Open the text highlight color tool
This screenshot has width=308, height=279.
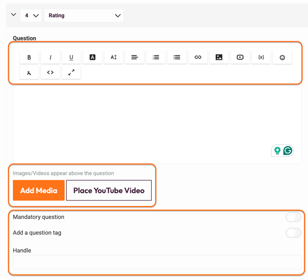pyautogui.click(x=92, y=57)
